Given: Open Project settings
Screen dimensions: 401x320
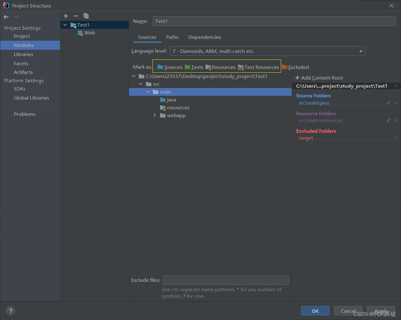Looking at the screenshot, I should (x=22, y=36).
